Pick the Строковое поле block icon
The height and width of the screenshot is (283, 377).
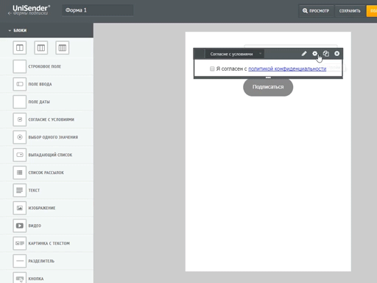(x=20, y=66)
